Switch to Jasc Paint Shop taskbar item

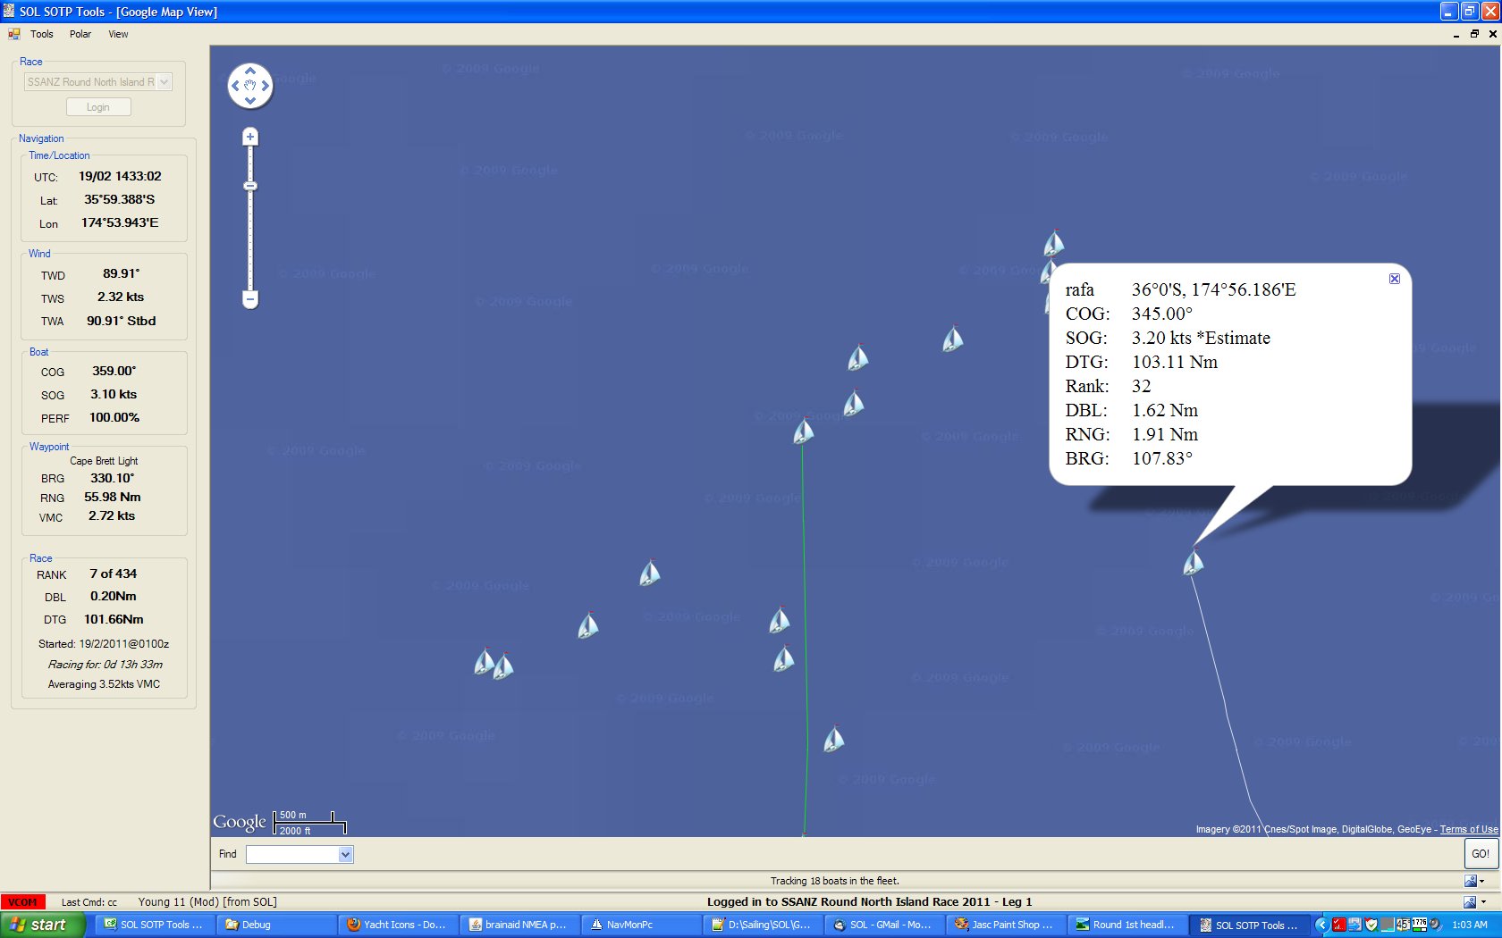tap(1006, 925)
